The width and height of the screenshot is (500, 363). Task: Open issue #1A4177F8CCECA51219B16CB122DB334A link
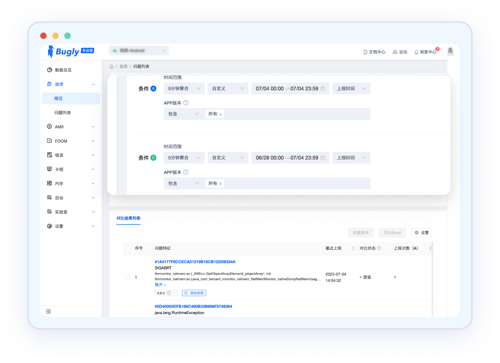click(x=195, y=262)
